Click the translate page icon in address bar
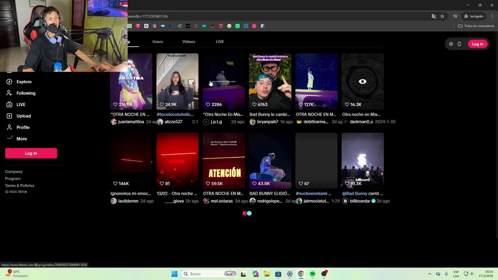This screenshot has height=280, width=498. pos(434,16)
